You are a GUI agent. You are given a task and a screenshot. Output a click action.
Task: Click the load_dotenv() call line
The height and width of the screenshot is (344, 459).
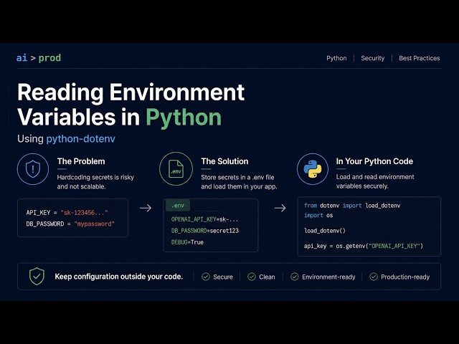325,231
